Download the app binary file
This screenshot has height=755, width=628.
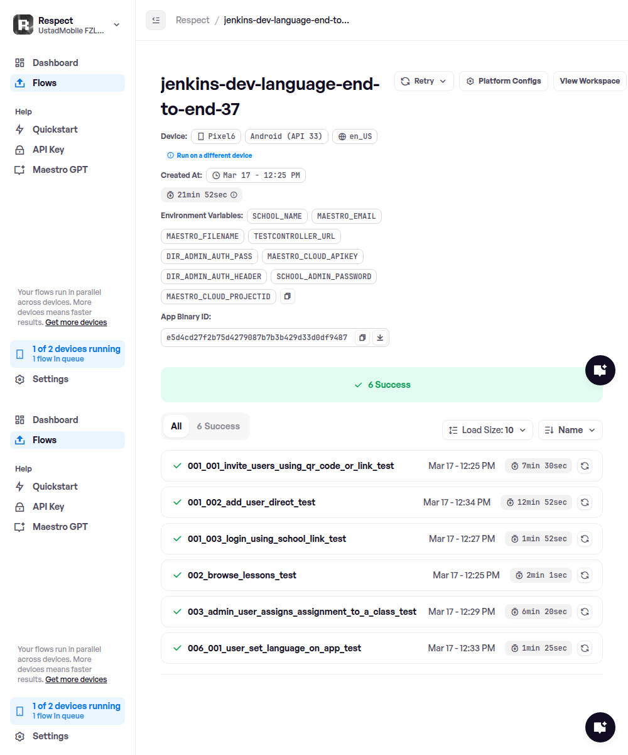(379, 338)
